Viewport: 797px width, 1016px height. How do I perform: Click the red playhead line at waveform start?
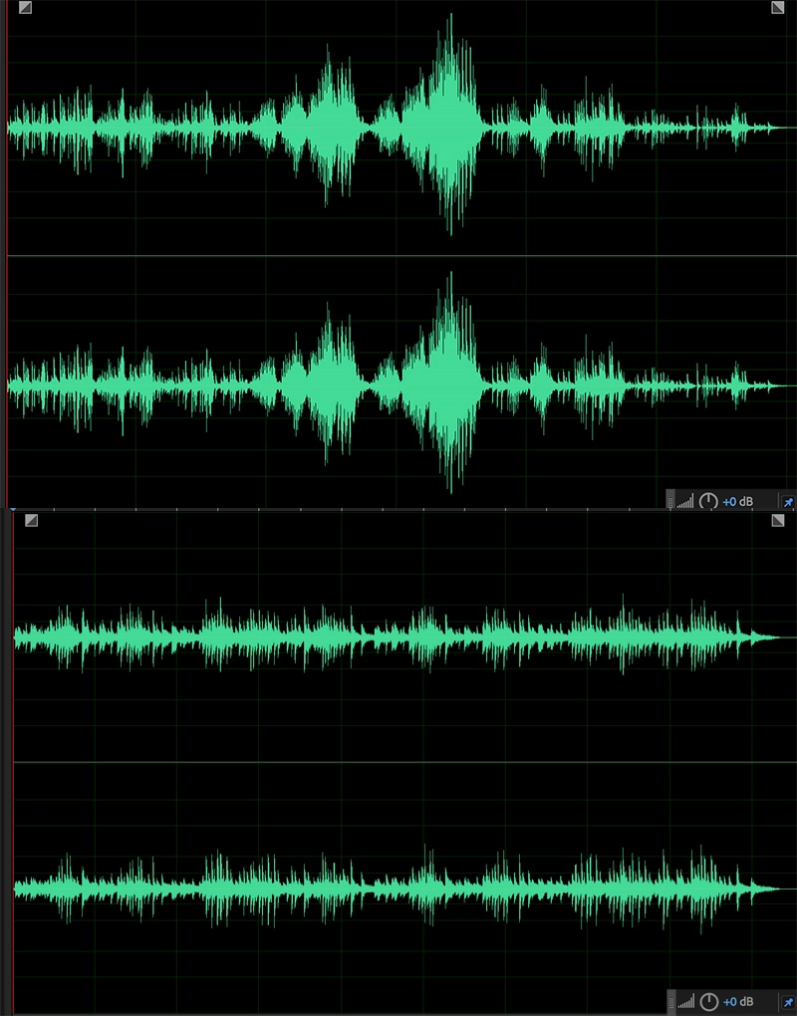click(7, 249)
